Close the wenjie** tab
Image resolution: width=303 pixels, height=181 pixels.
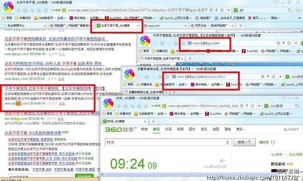(x=185, y=25)
